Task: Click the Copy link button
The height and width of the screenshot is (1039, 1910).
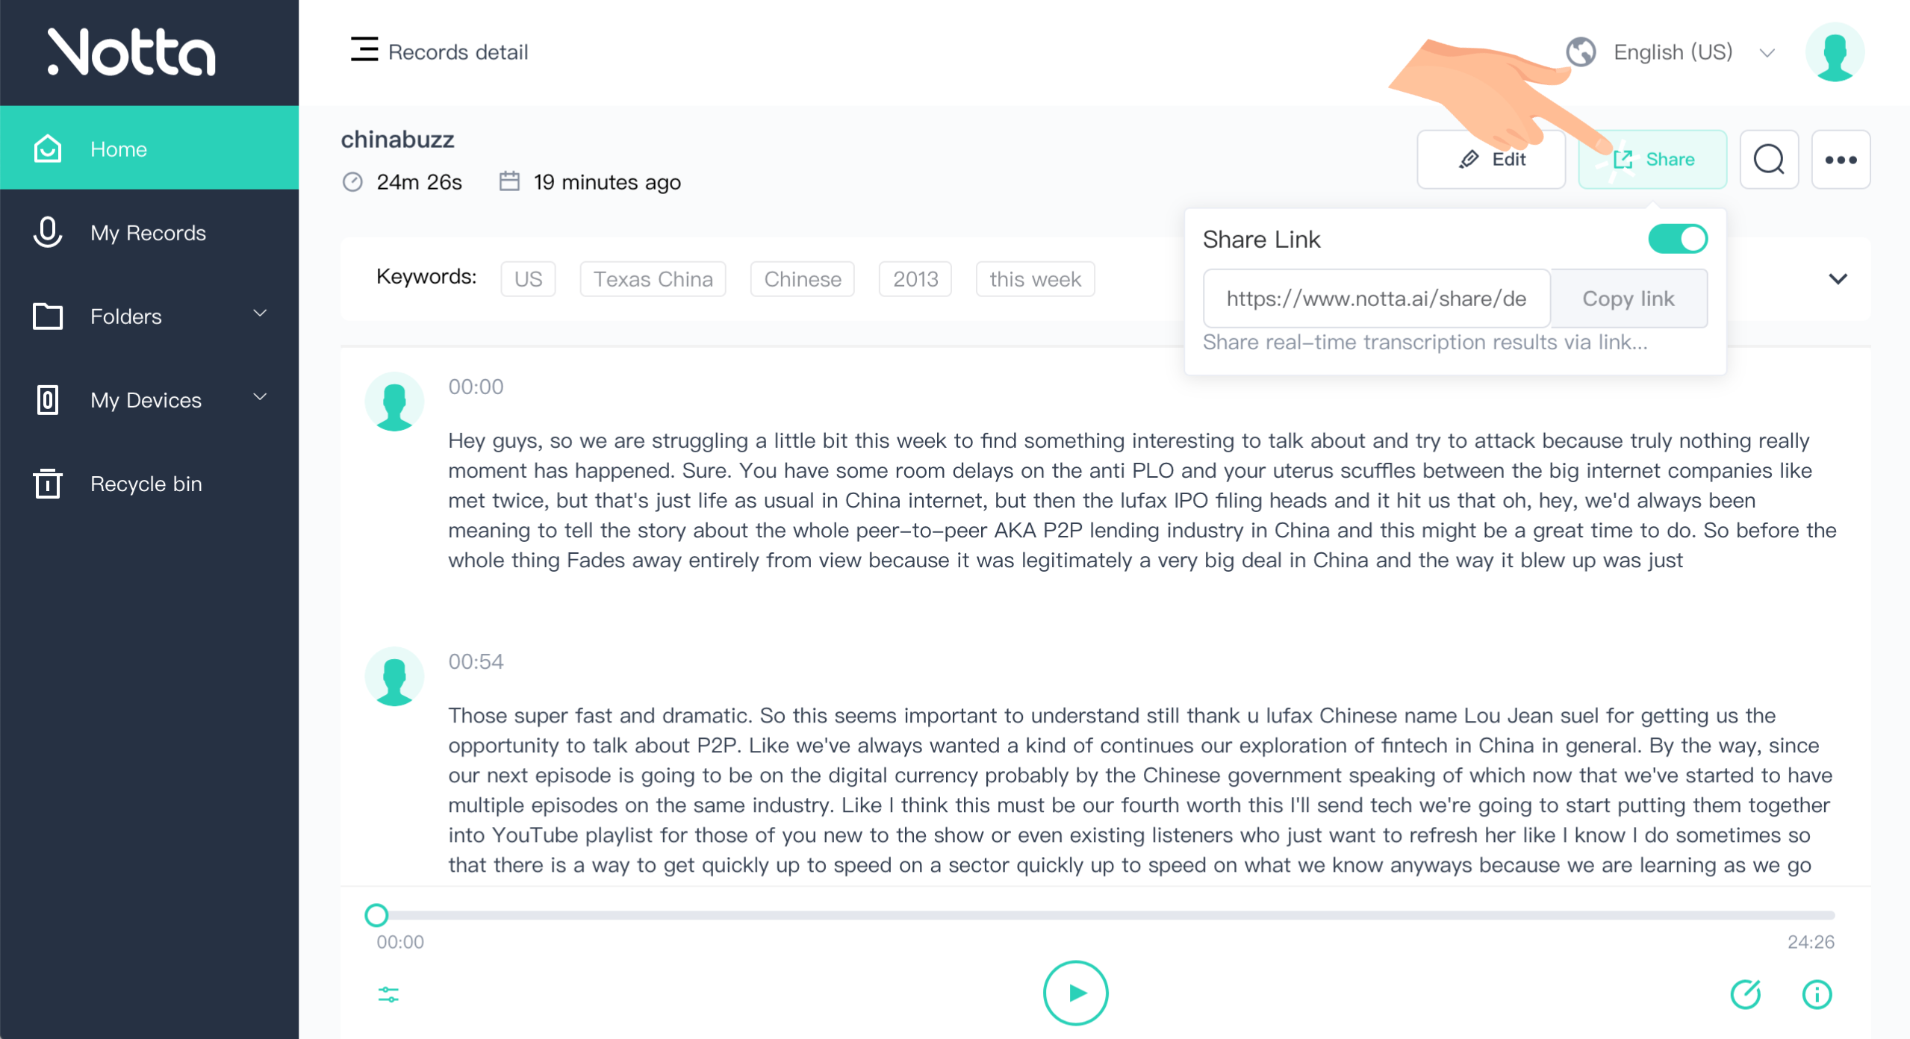Action: [1629, 299]
